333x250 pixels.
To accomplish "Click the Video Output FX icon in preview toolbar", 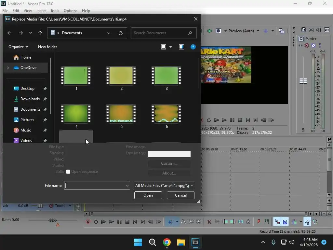I will tap(209, 31).
